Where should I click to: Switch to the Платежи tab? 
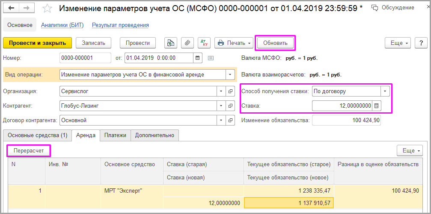point(115,135)
